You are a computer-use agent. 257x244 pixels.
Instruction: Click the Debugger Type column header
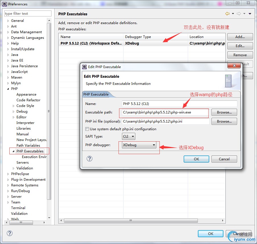click(x=156, y=37)
